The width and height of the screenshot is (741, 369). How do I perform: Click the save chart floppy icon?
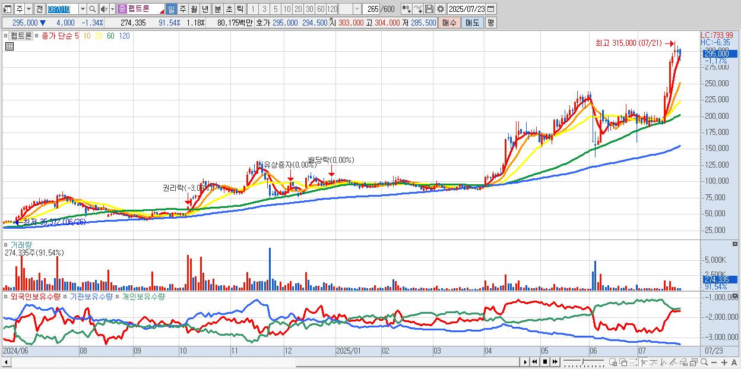click(429, 9)
